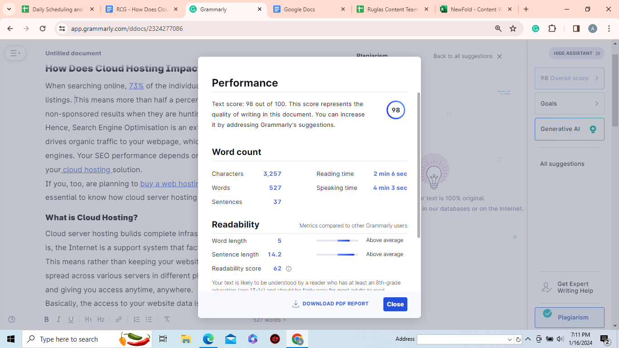Click the taskbar search box

pos(88,339)
